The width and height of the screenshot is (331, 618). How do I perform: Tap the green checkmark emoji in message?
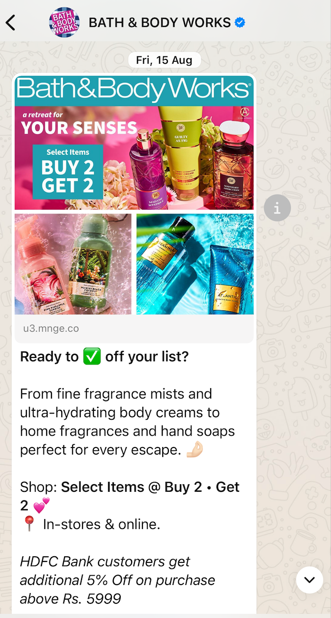[x=92, y=357]
